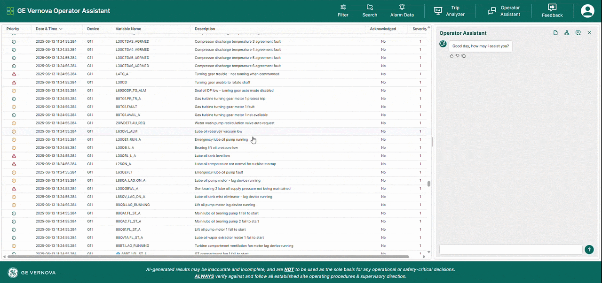Select the 88BT.LAG_RUNNING variable name
This screenshot has width=602, height=283.
(x=133, y=246)
